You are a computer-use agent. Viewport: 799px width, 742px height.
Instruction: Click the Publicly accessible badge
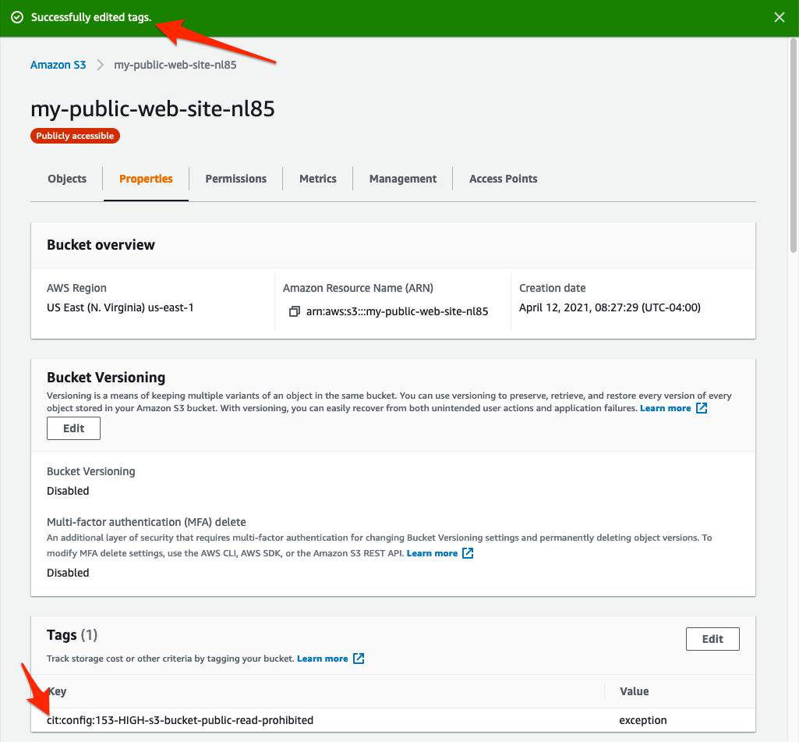[x=75, y=136]
